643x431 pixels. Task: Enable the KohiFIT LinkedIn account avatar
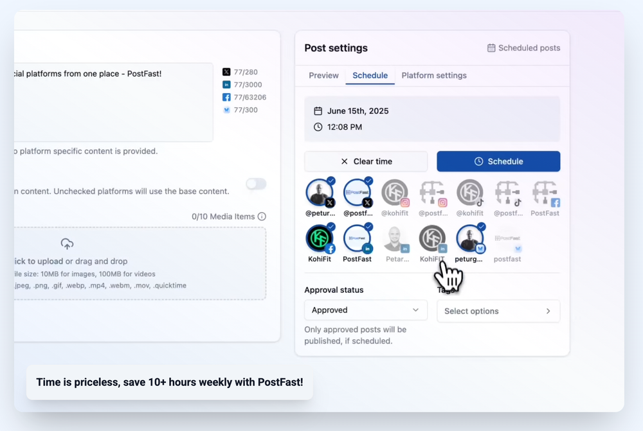432,238
